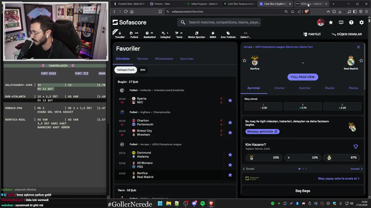Open 'Maçı yapay zeka ile analiz et'

339,179
